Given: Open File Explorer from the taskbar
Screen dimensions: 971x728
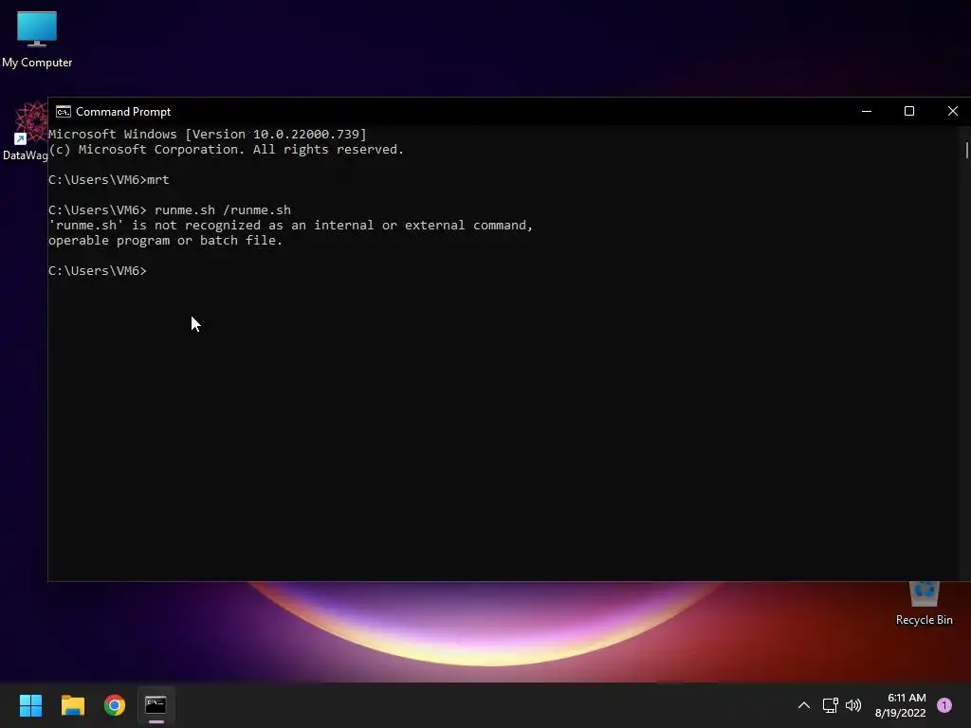Looking at the screenshot, I should 72,705.
